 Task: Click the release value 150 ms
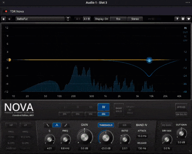click(142, 148)
